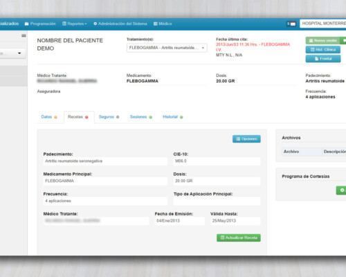The width and height of the screenshot is (346, 277).
Task: Click the CIE-10 field showing M06.0
Action: (x=217, y=161)
